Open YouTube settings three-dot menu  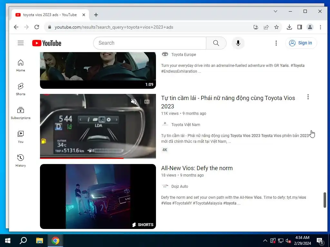pos(276,43)
